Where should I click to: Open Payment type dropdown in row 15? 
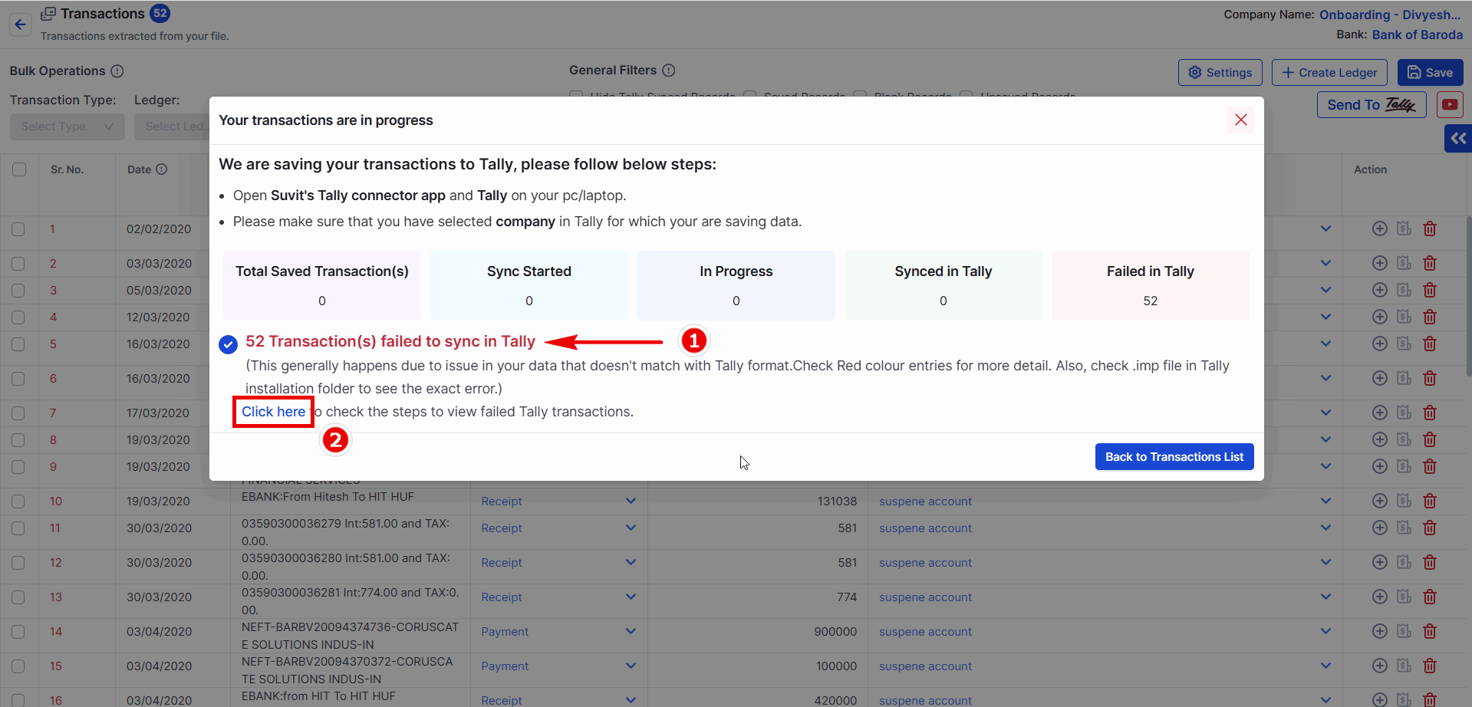[558, 666]
